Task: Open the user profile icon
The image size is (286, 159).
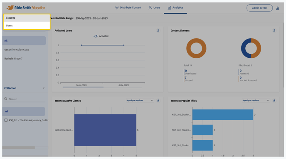Action: pyautogui.click(x=277, y=8)
